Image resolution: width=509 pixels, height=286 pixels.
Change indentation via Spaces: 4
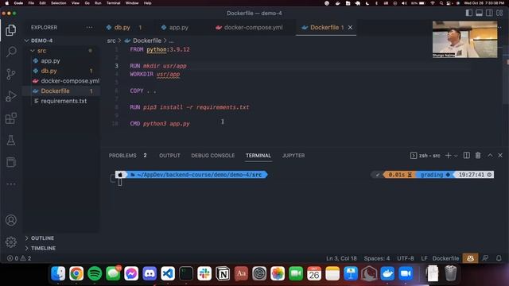(x=376, y=258)
